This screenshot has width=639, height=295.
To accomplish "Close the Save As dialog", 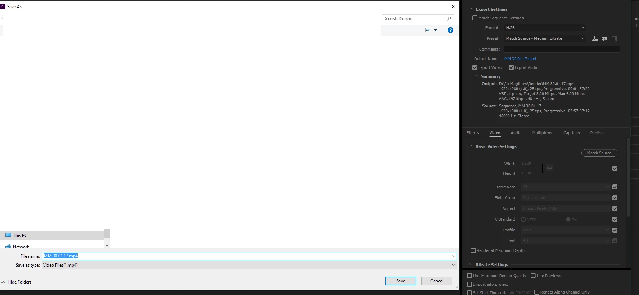I will click(453, 6).
